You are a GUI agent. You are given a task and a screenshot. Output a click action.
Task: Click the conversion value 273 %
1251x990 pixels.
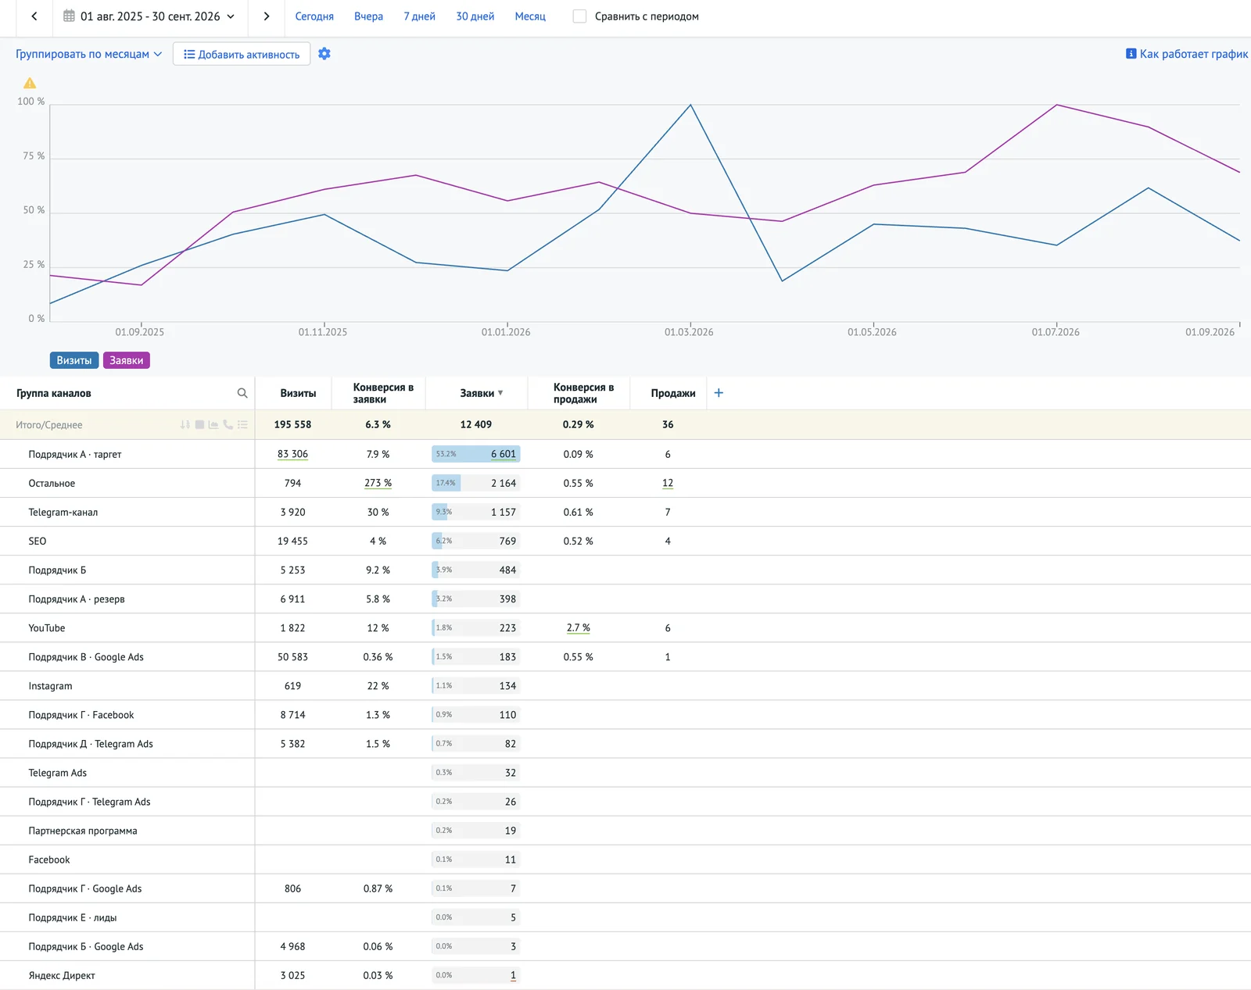click(x=378, y=483)
